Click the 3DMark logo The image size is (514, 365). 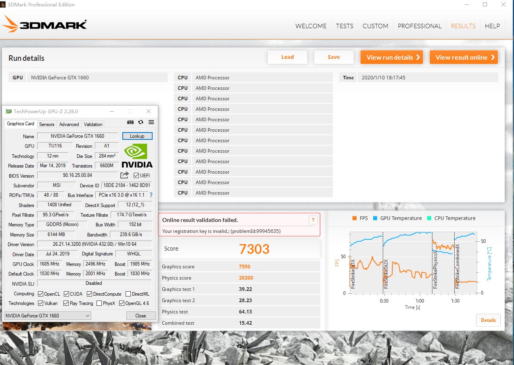point(45,25)
